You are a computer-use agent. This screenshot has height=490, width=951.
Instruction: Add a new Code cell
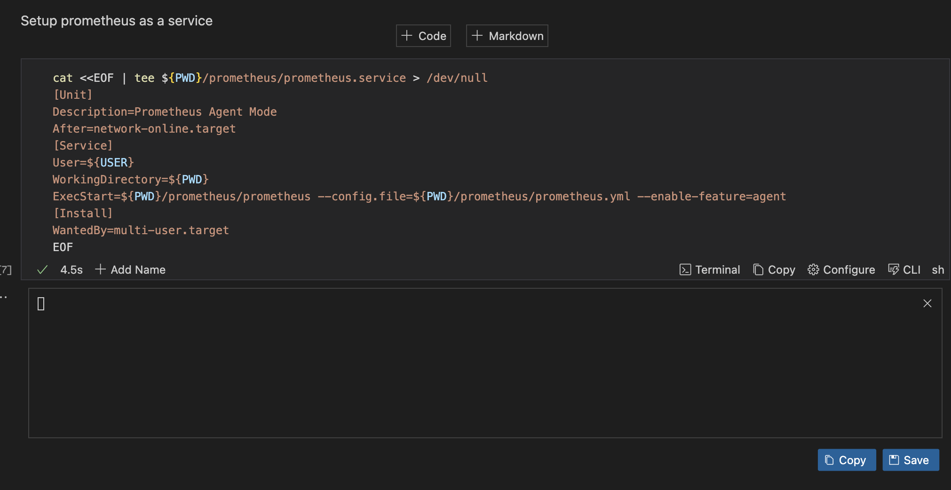[423, 36]
